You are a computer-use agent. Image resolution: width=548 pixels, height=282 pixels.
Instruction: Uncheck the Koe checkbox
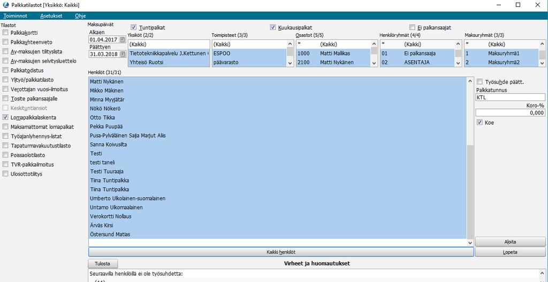(x=479, y=122)
